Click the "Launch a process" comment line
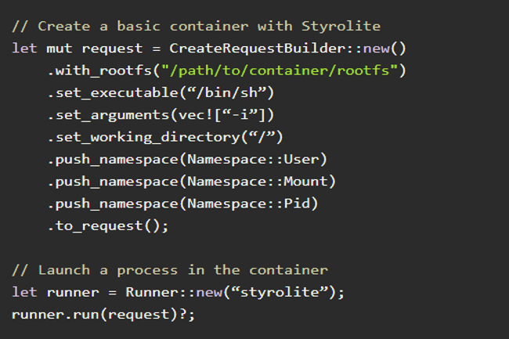Viewport: 509px width, 339px height. 170,270
